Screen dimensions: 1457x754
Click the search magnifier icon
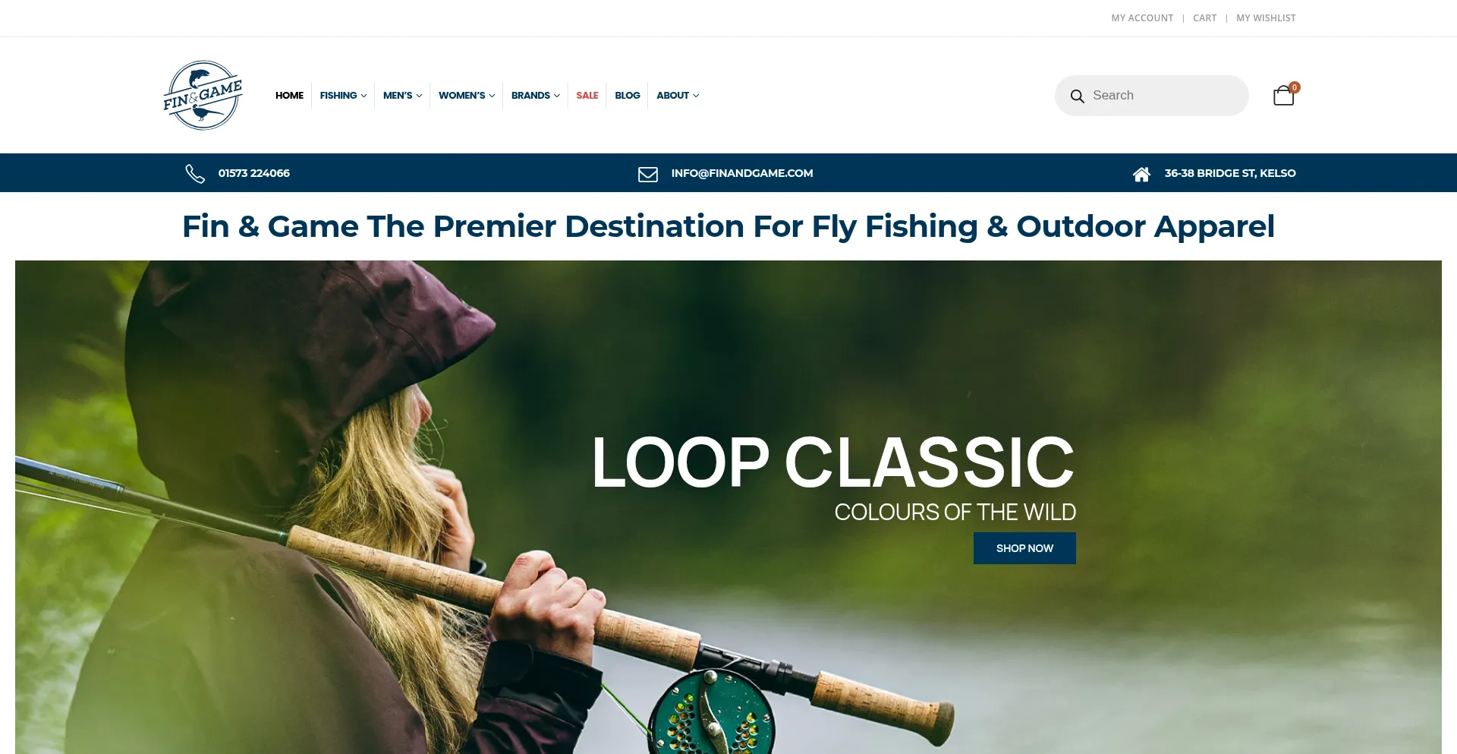click(1077, 96)
